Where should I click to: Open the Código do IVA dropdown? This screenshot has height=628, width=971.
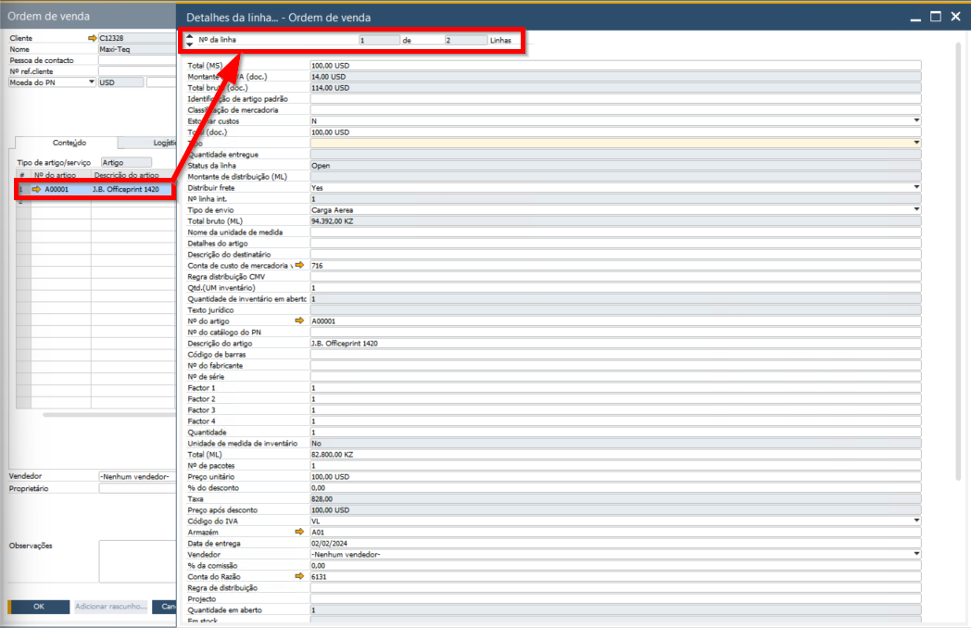click(916, 521)
